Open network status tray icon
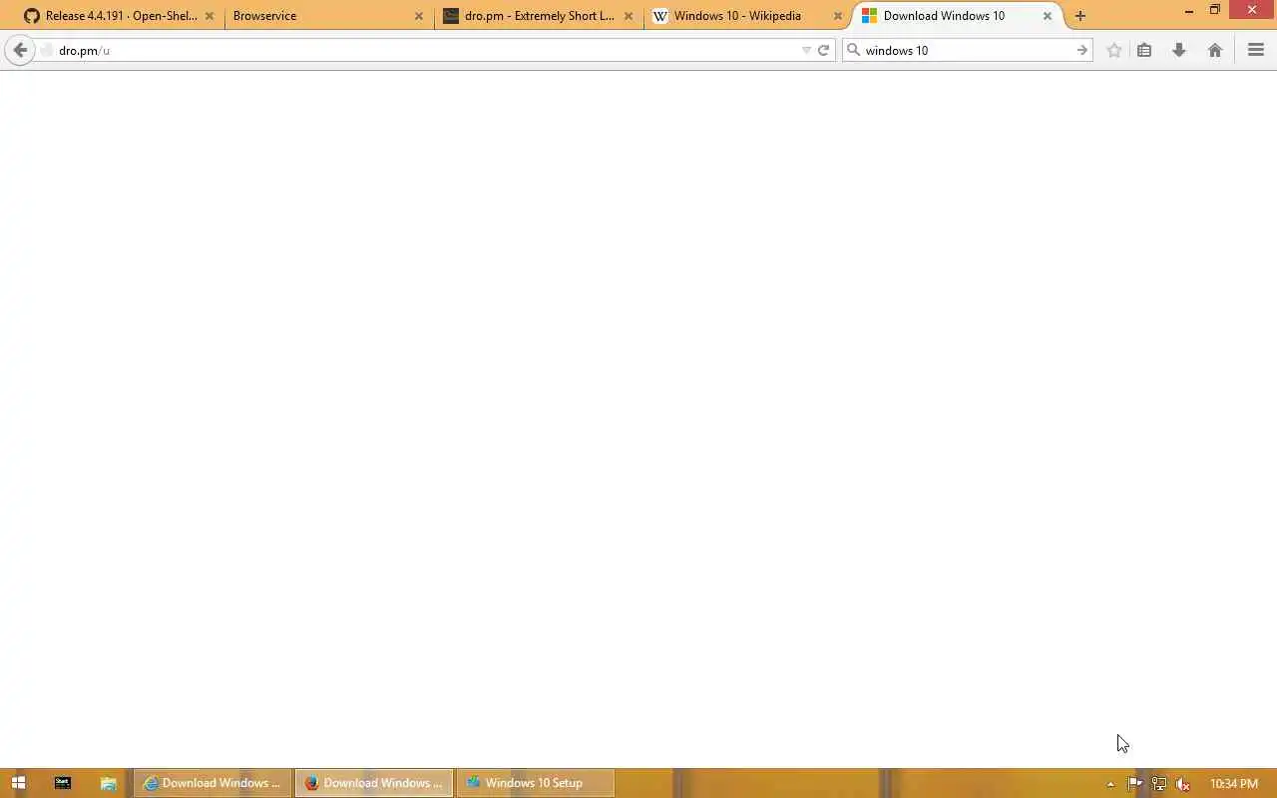 point(1158,784)
